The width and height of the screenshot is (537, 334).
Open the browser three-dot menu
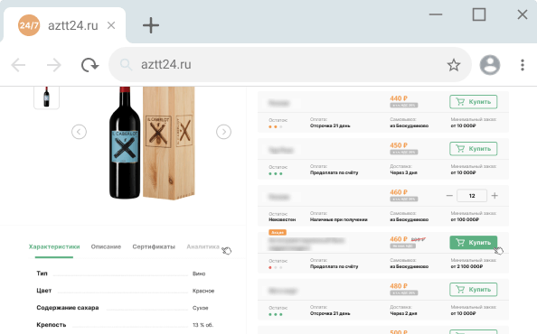[x=523, y=65]
